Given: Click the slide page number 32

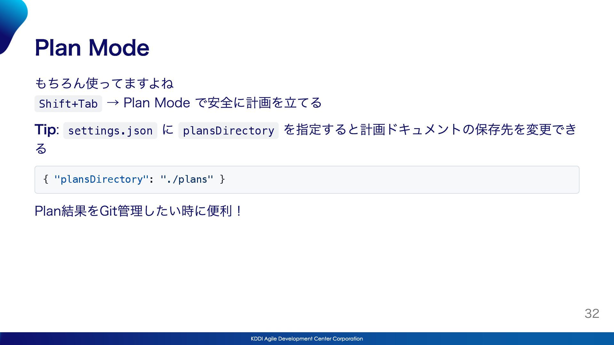Looking at the screenshot, I should pos(592,313).
